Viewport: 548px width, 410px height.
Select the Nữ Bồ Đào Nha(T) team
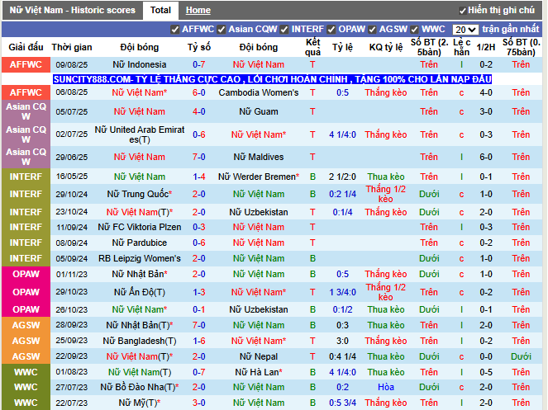coord(139,388)
